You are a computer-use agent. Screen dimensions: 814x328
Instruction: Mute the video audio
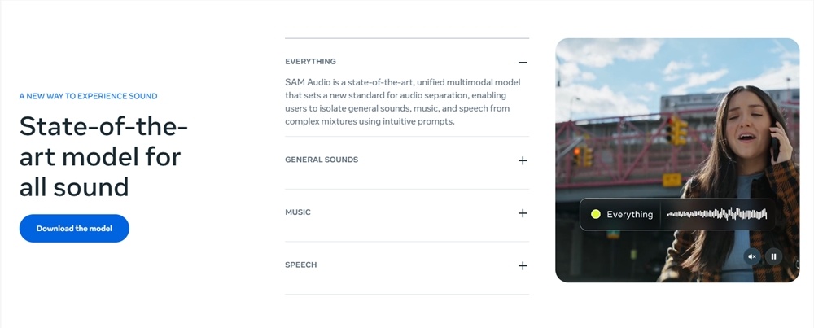(x=752, y=256)
